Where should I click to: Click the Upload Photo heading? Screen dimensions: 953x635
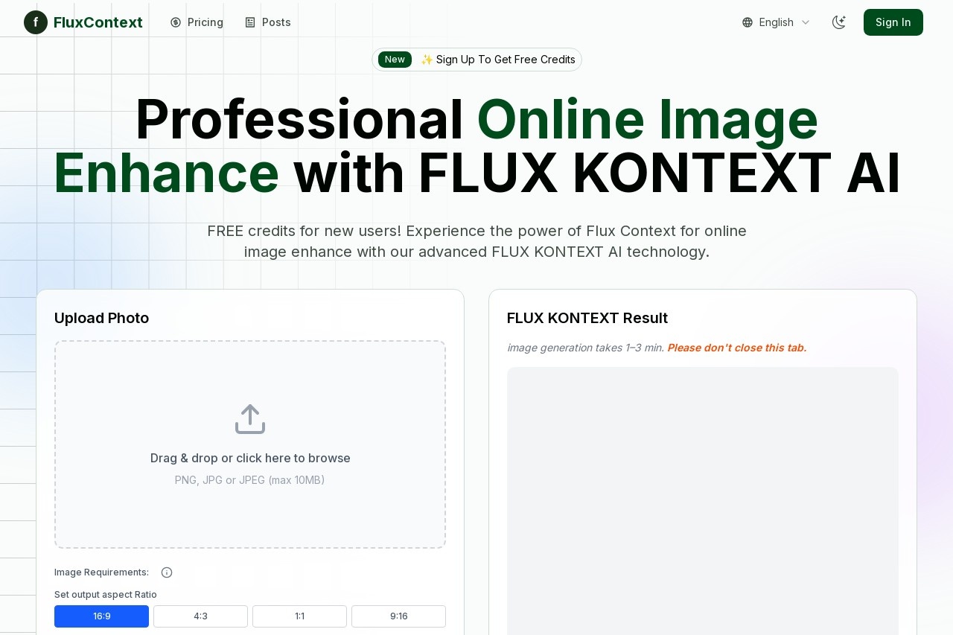[x=101, y=318]
